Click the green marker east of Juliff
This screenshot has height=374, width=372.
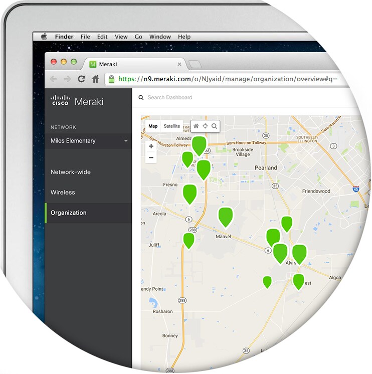pyautogui.click(x=189, y=241)
